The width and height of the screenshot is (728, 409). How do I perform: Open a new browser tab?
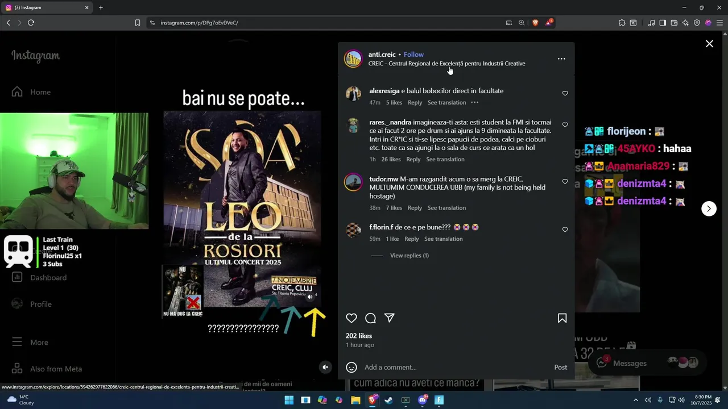click(101, 7)
